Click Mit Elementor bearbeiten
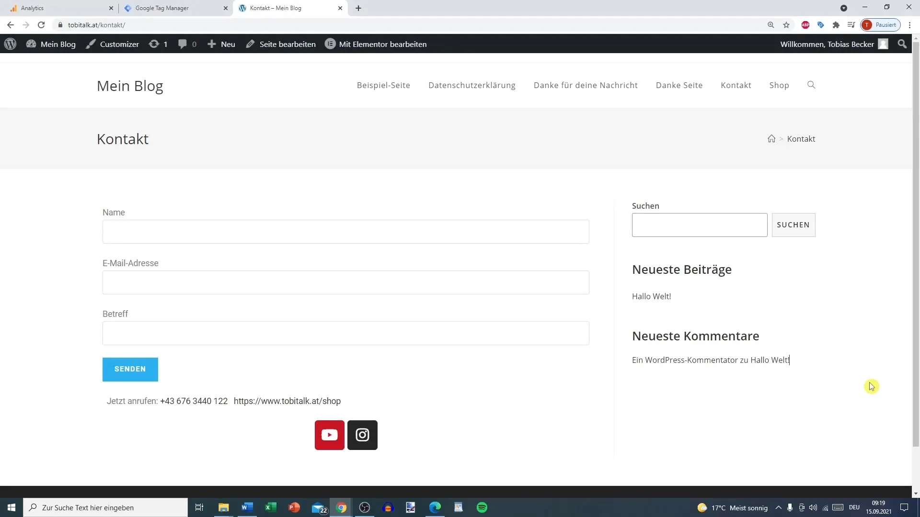 (376, 44)
